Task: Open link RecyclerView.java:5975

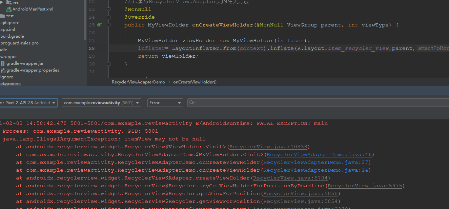Action: [365, 186]
